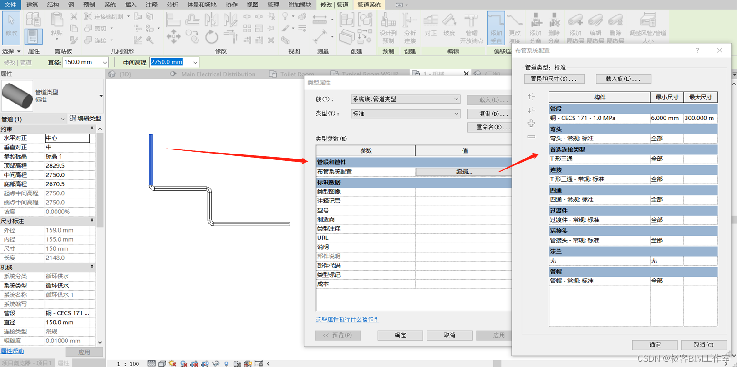Click the Align tool icon in the modify panel
The height and width of the screenshot is (367, 737).
[173, 19]
